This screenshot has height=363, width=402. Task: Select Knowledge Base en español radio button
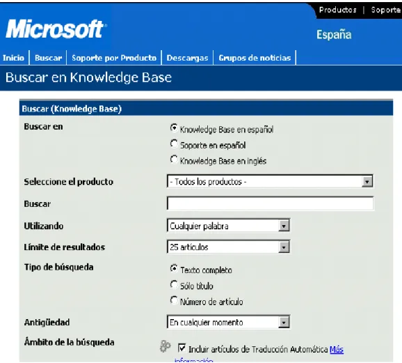tap(174, 128)
